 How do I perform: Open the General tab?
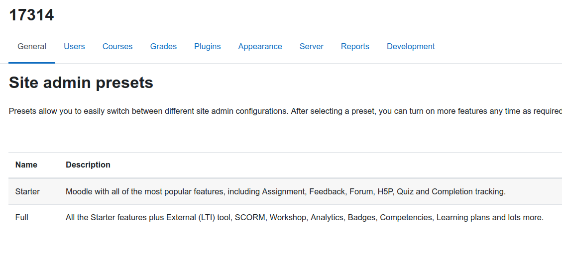click(32, 47)
